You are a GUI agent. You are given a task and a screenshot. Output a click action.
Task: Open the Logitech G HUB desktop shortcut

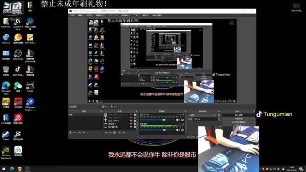[x=18, y=24]
